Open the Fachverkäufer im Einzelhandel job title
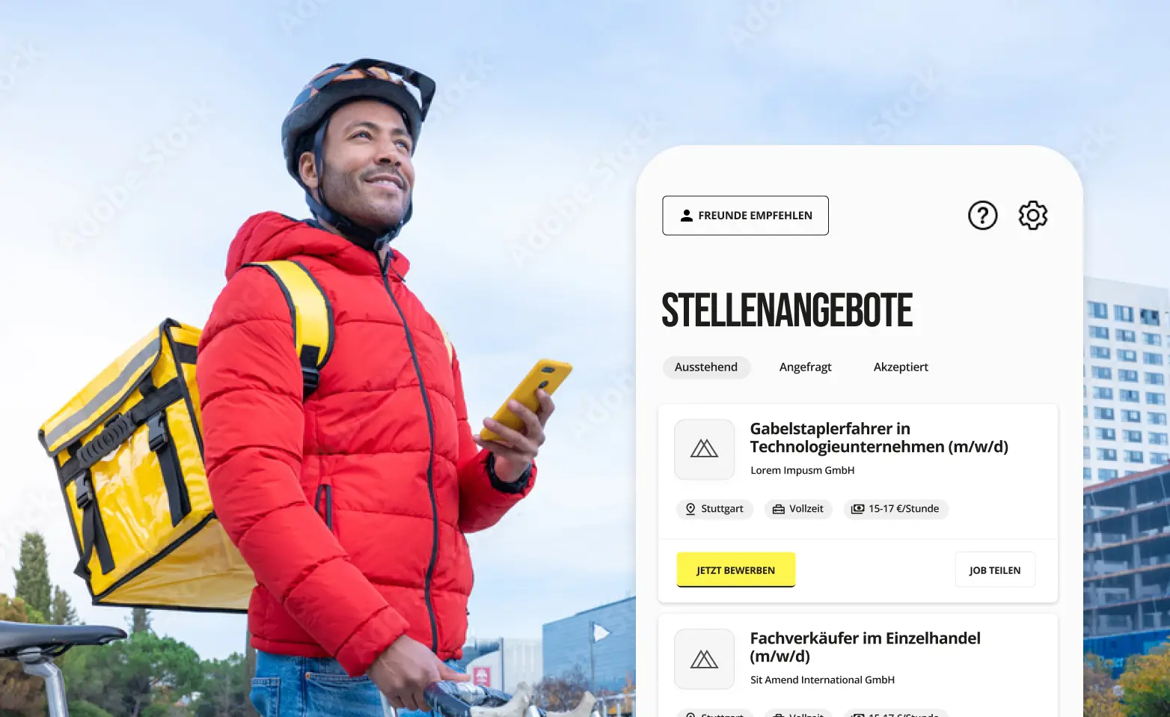The image size is (1170, 717). [866, 647]
